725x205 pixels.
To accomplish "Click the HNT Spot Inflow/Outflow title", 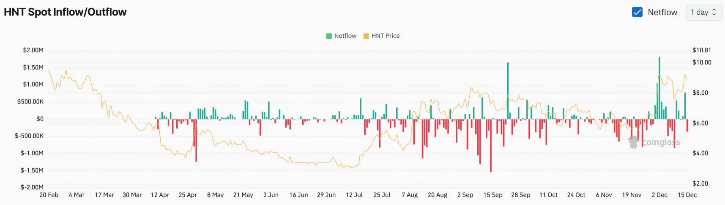I will [65, 12].
